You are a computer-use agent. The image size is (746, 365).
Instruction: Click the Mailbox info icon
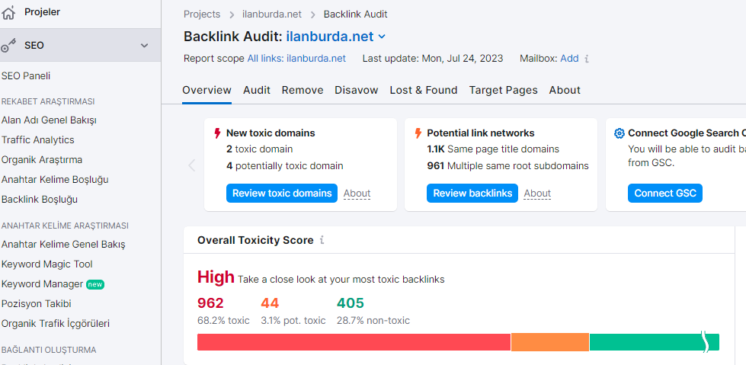587,59
